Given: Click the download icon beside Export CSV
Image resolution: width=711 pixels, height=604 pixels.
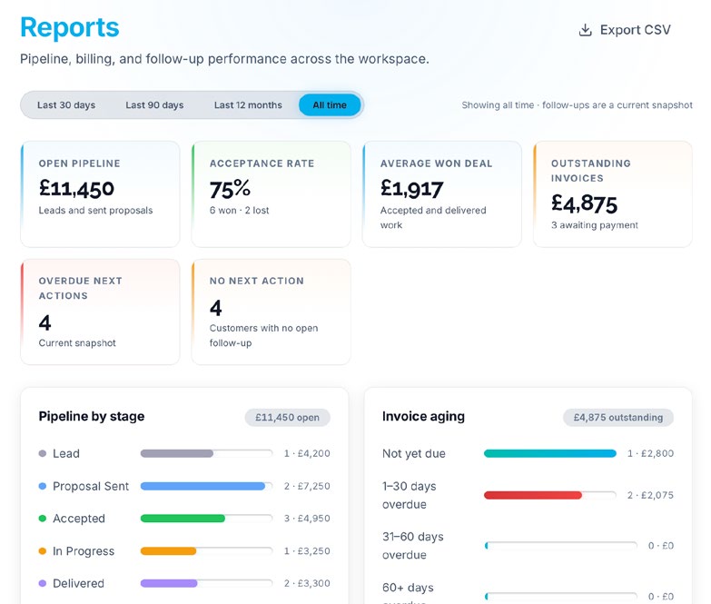Looking at the screenshot, I should (585, 30).
